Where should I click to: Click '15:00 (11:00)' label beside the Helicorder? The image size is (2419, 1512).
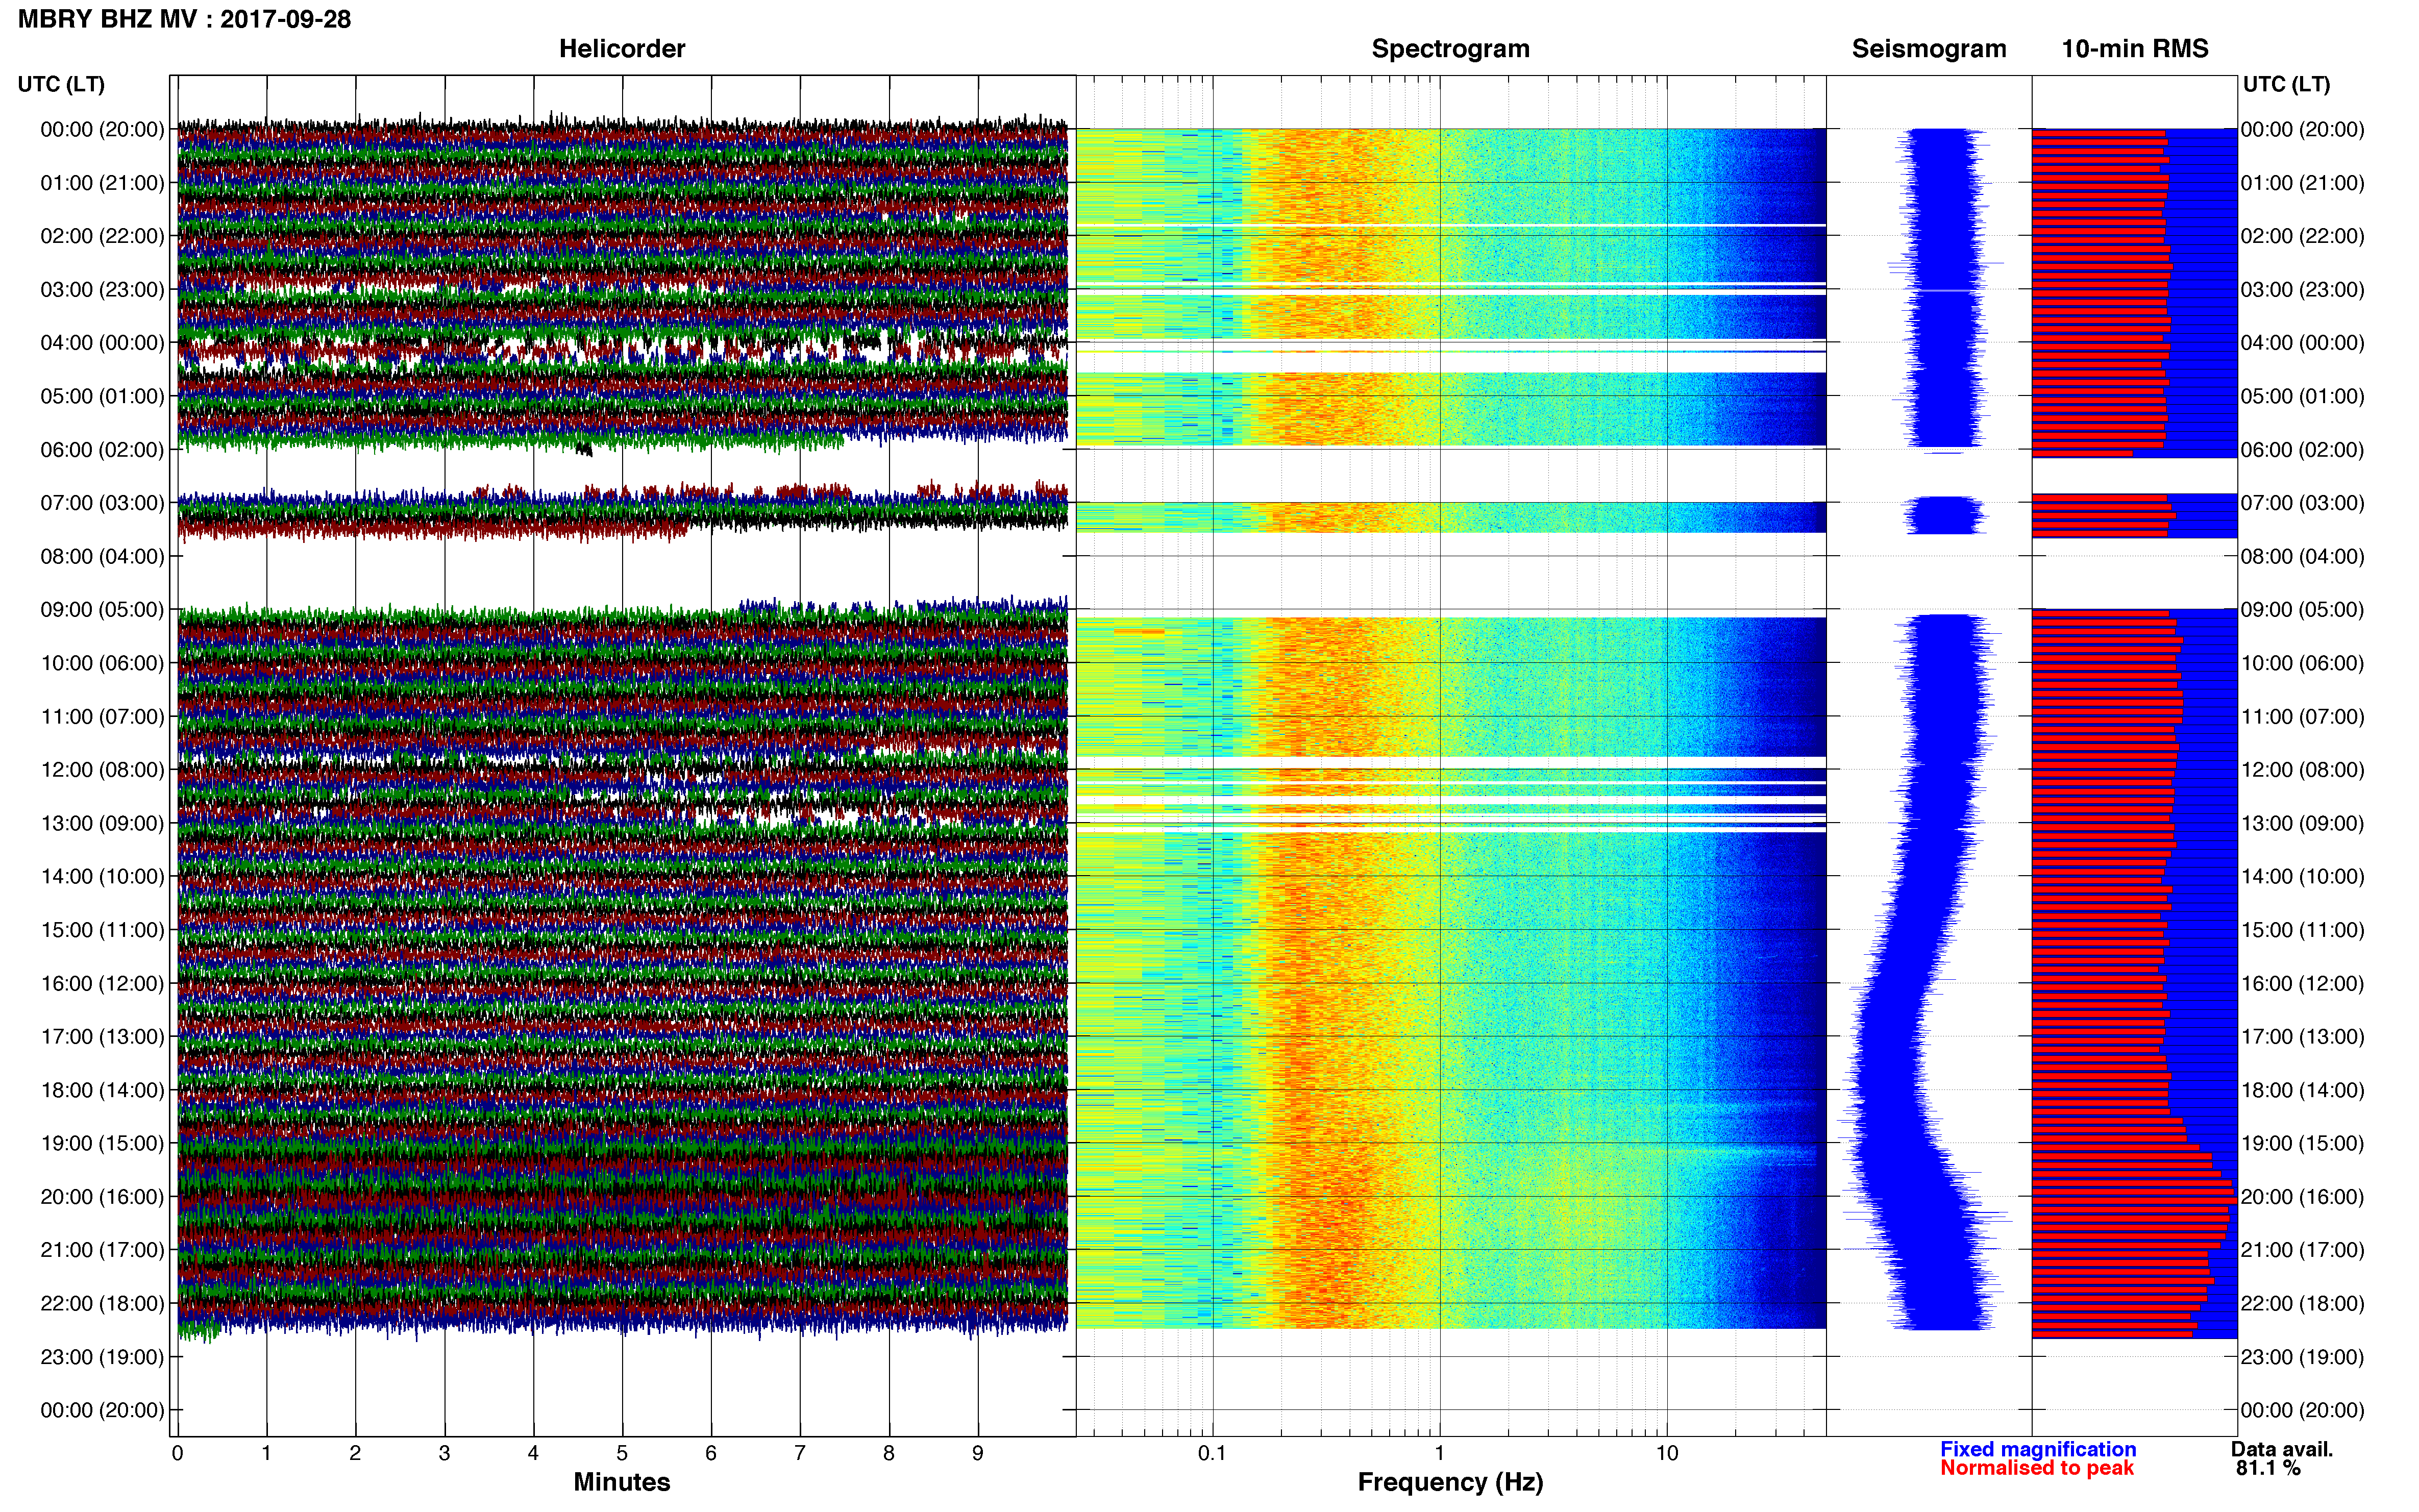pyautogui.click(x=102, y=930)
